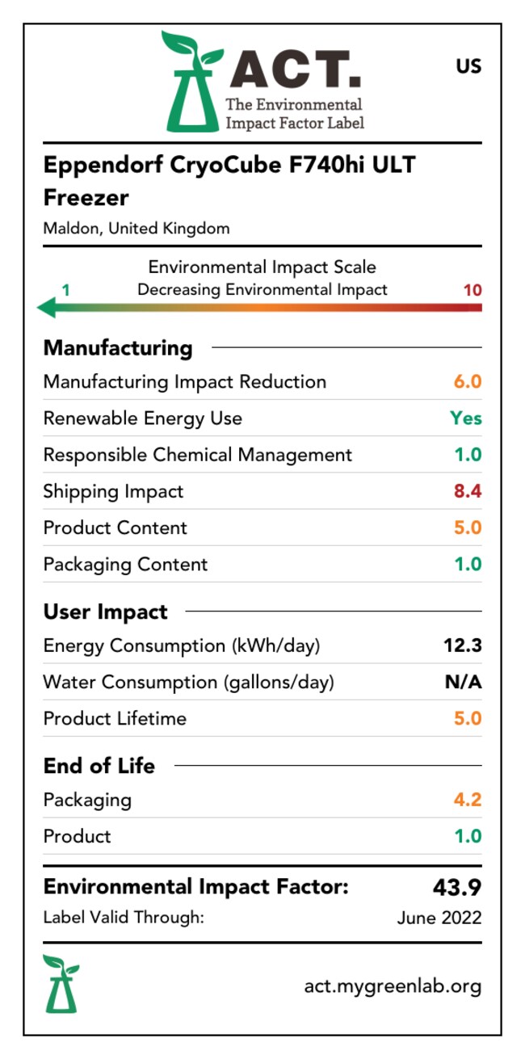This screenshot has width=525, height=1059.
Task: Click the act.mygreenlab.org link
Action: point(393,985)
